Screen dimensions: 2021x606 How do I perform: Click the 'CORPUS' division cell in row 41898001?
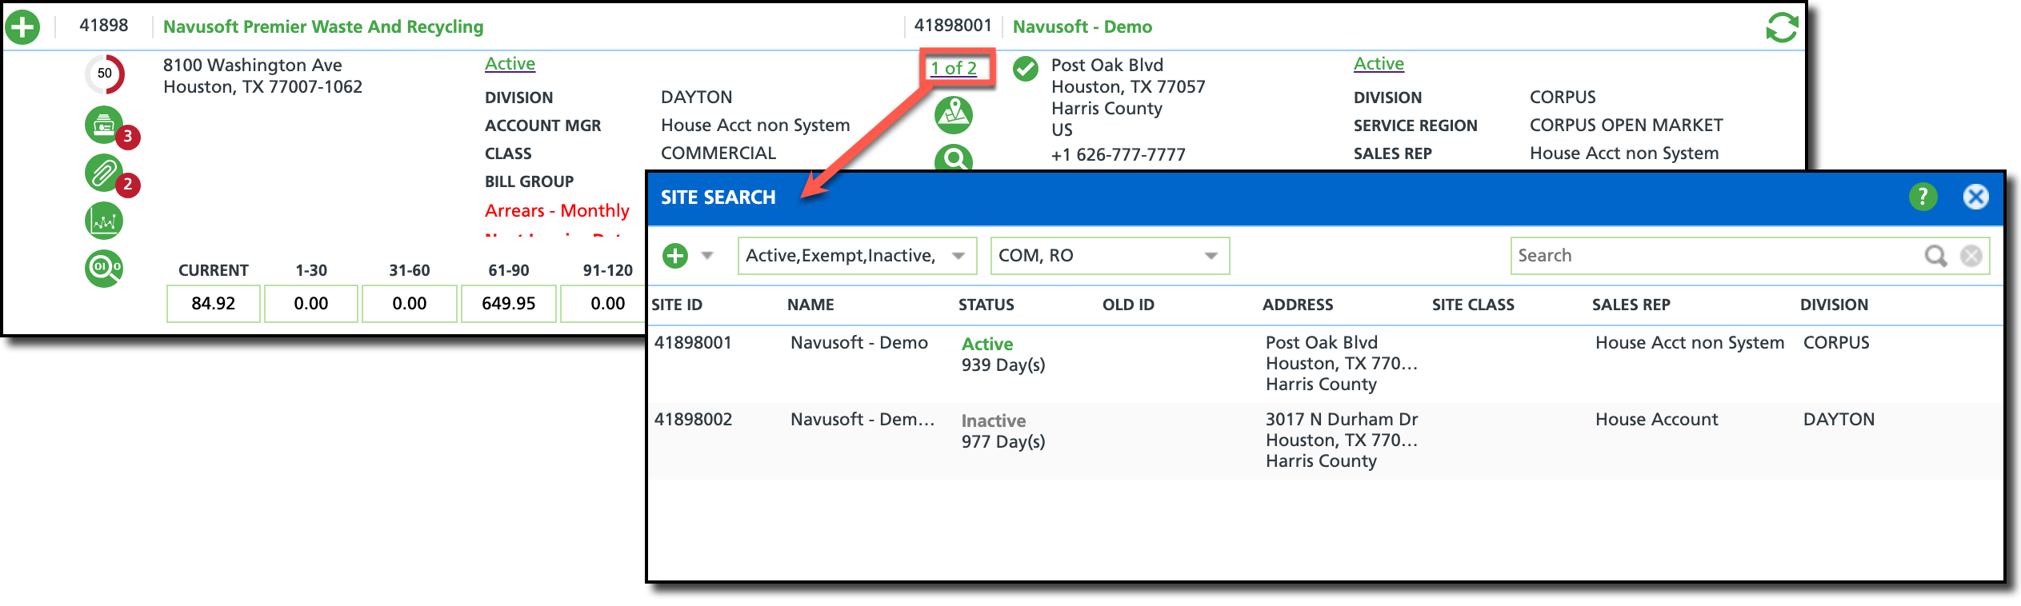click(1836, 343)
